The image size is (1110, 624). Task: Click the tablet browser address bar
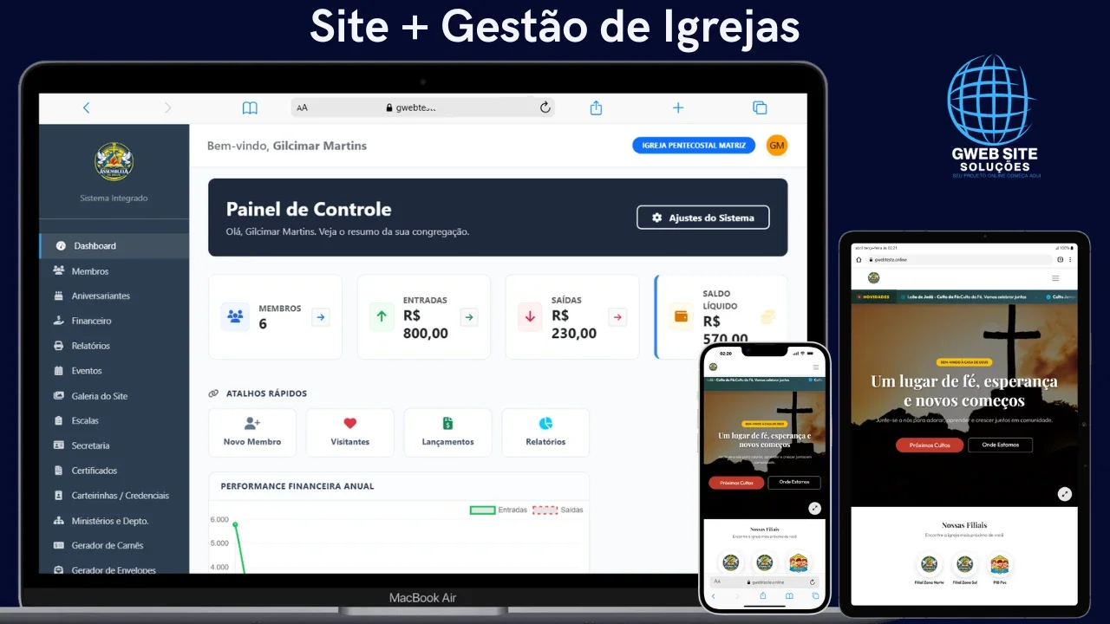coord(957,259)
